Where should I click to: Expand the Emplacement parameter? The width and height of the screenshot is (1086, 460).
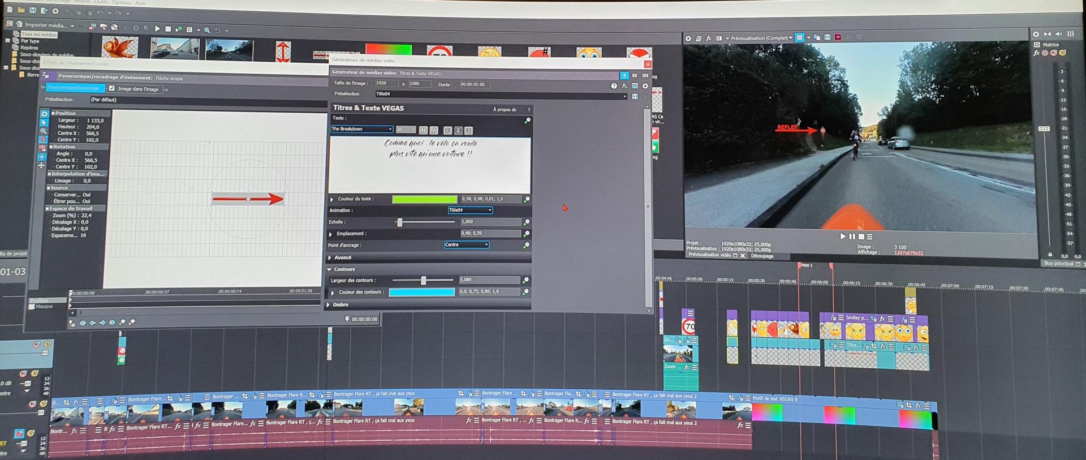[x=331, y=234]
